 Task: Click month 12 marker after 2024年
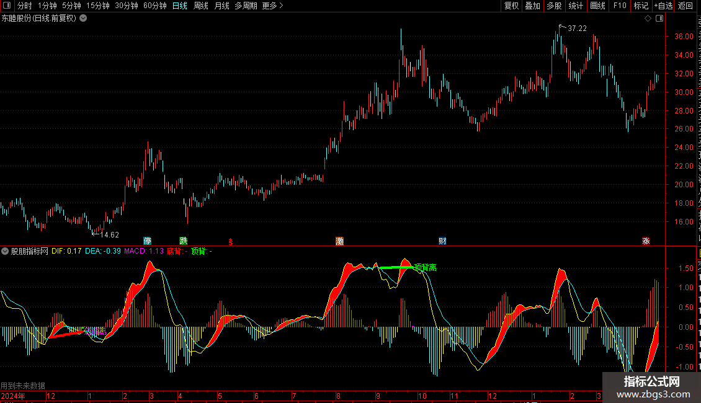tap(51, 396)
